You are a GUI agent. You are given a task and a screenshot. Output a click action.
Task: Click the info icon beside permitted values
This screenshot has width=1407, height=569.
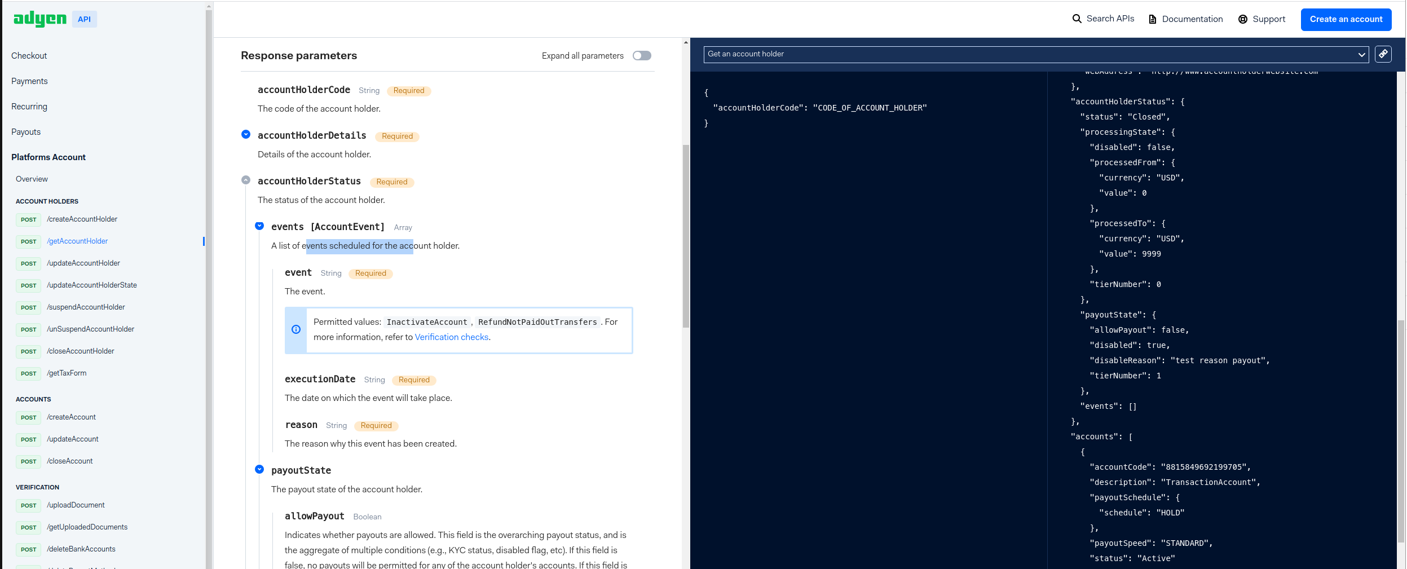[x=295, y=330]
